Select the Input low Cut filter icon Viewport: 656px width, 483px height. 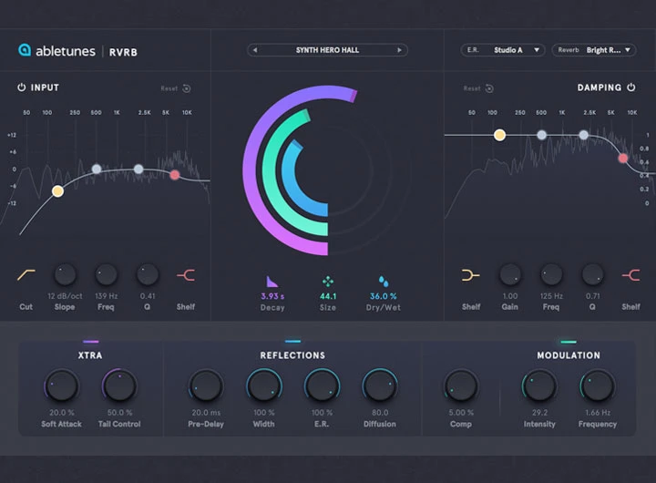(x=26, y=275)
